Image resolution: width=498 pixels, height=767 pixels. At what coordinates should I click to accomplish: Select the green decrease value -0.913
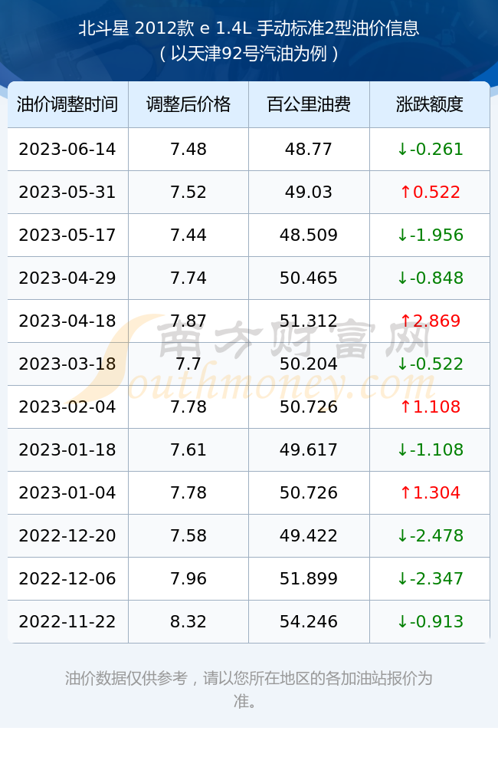[x=430, y=622]
